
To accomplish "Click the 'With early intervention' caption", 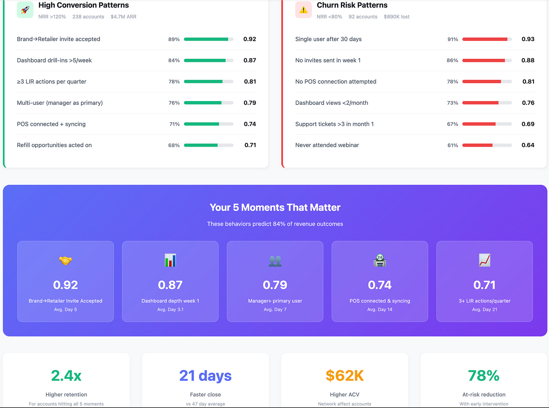I will [484, 404].
